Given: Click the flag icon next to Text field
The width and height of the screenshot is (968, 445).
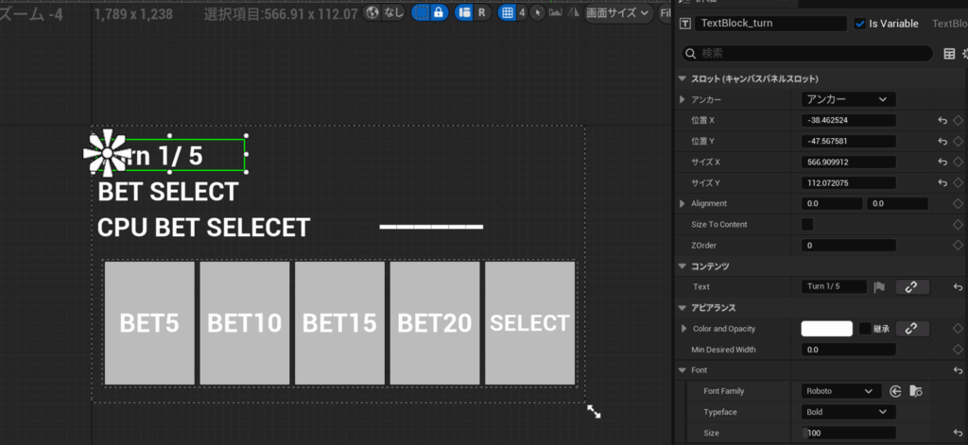Looking at the screenshot, I should coord(878,287).
